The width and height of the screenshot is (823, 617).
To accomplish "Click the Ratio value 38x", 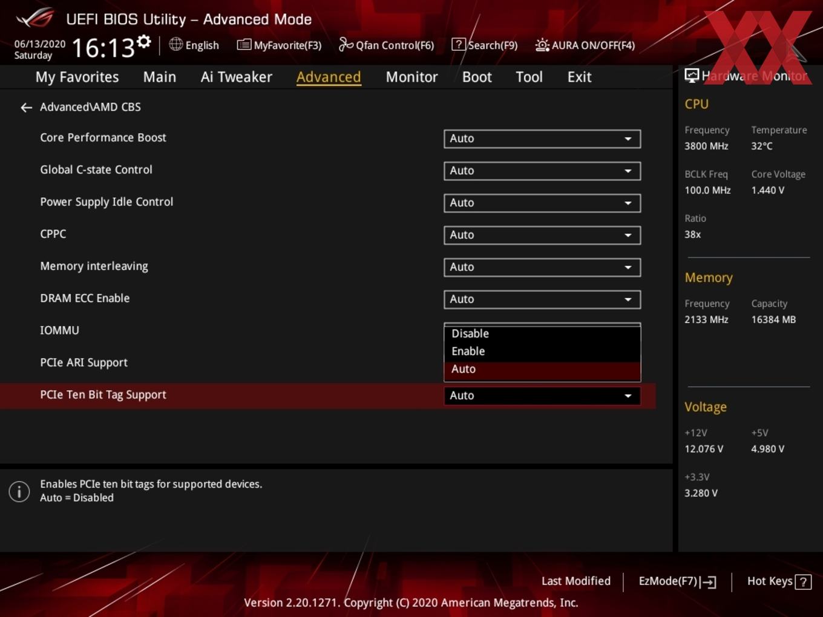I will point(692,234).
